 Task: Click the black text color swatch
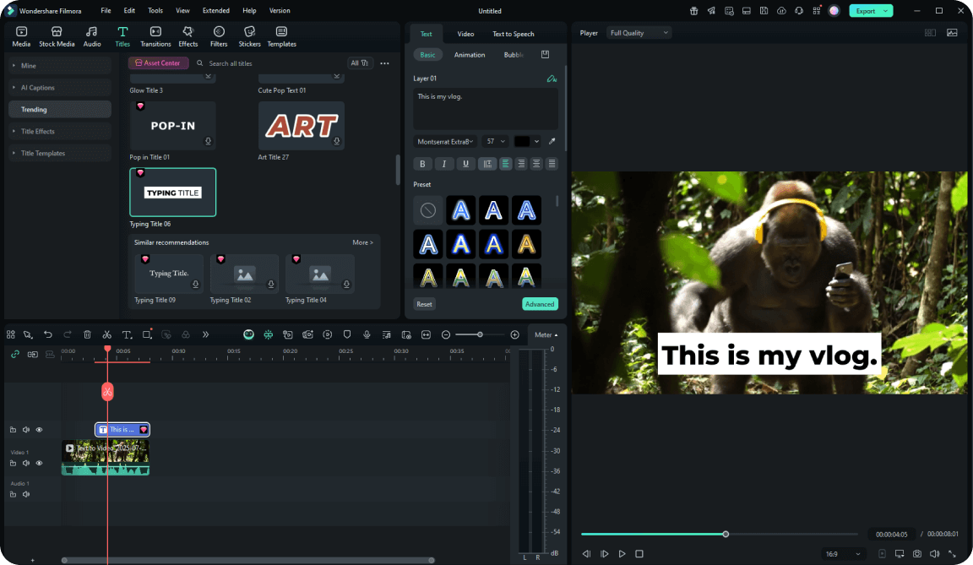click(x=522, y=141)
